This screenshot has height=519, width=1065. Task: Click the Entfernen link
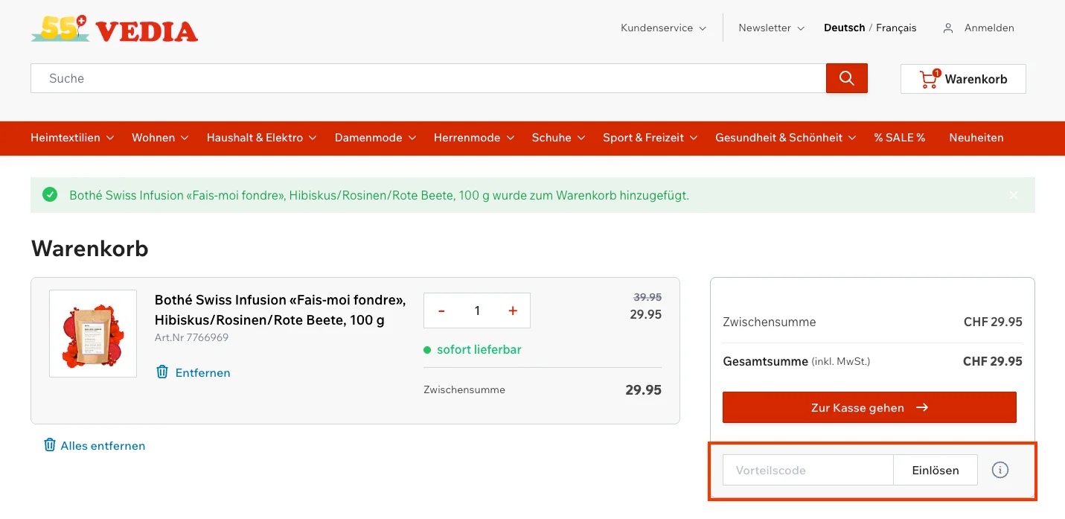[202, 372]
